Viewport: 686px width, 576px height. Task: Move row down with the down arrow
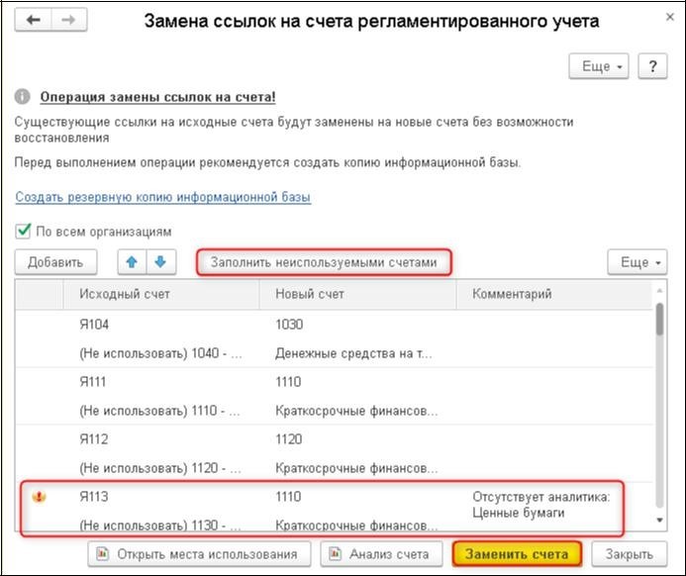[x=160, y=262]
